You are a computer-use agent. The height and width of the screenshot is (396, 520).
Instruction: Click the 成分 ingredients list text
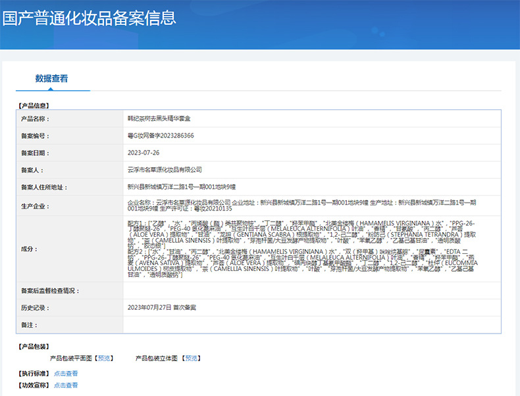pyautogui.click(x=301, y=249)
